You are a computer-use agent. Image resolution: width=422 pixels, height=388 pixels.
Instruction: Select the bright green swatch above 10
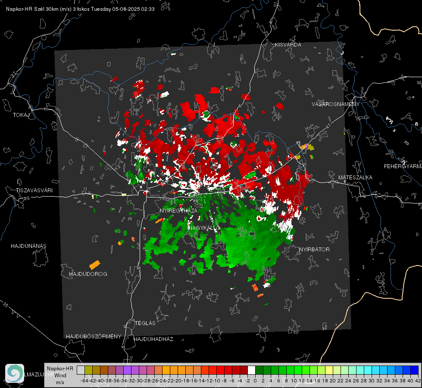coord(298,370)
